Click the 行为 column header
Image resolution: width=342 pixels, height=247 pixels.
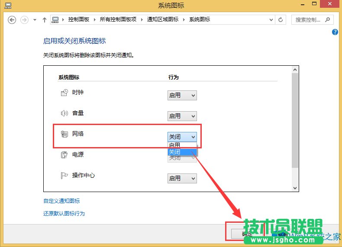click(174, 77)
